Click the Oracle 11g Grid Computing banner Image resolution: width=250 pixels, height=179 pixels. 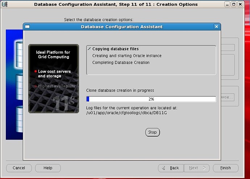tap(54, 78)
